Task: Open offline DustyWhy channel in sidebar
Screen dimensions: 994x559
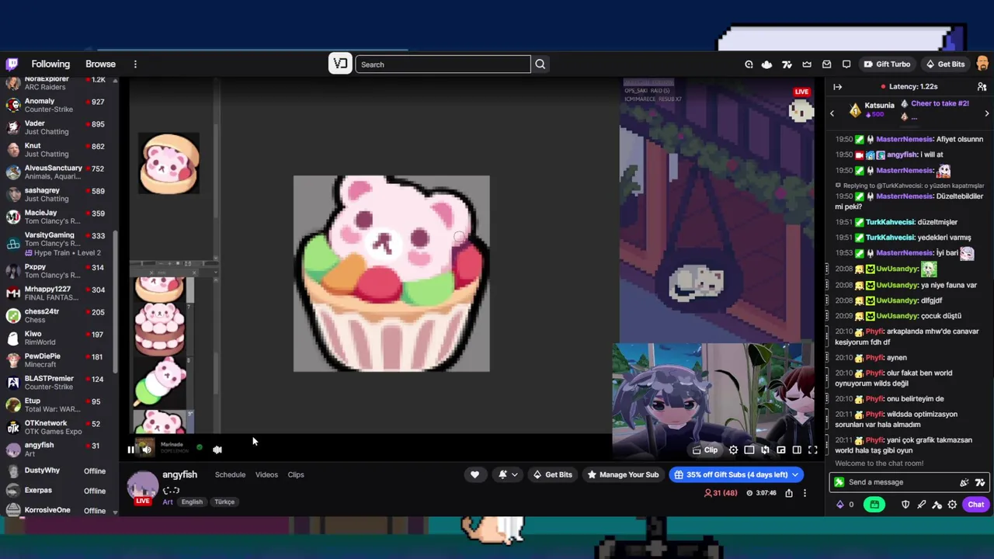Action: click(56, 470)
